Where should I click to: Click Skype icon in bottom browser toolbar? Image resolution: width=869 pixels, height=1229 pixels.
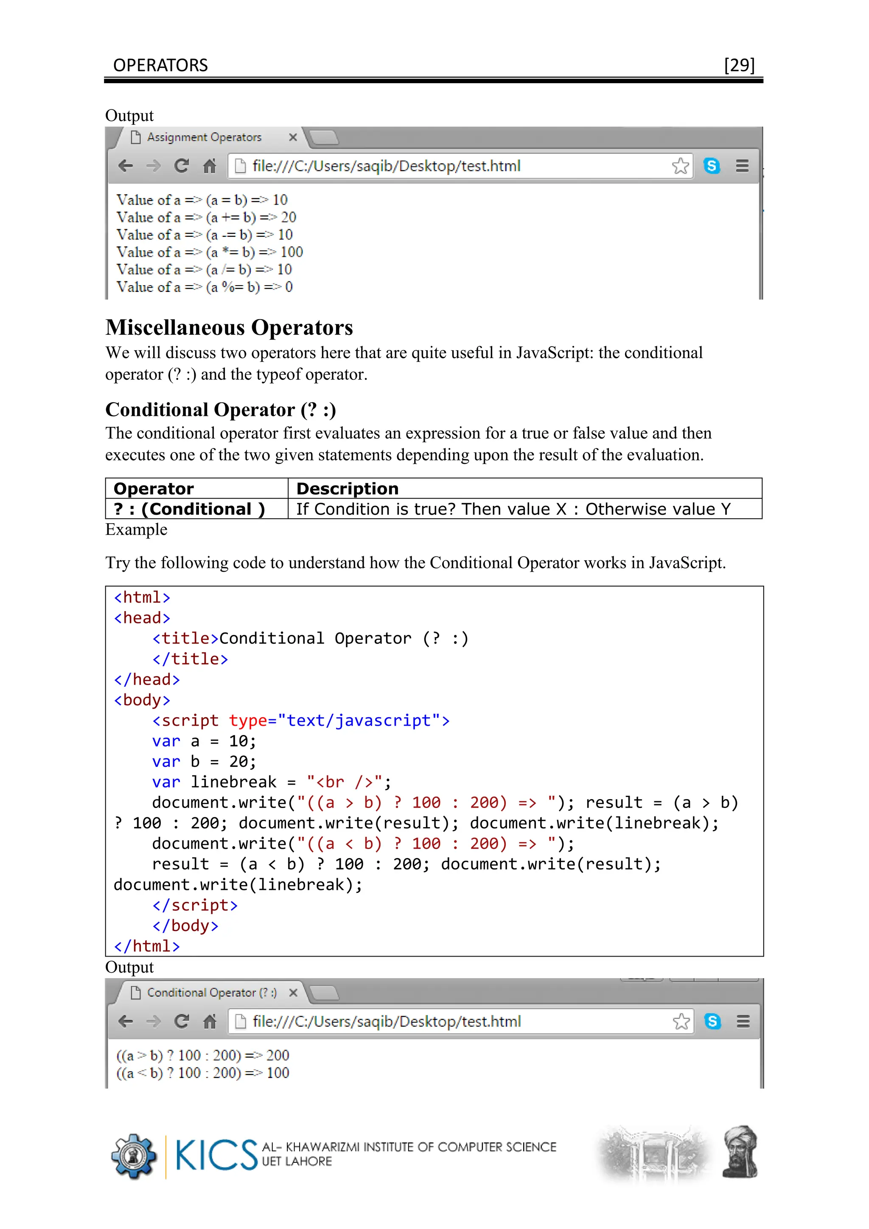(x=713, y=1021)
